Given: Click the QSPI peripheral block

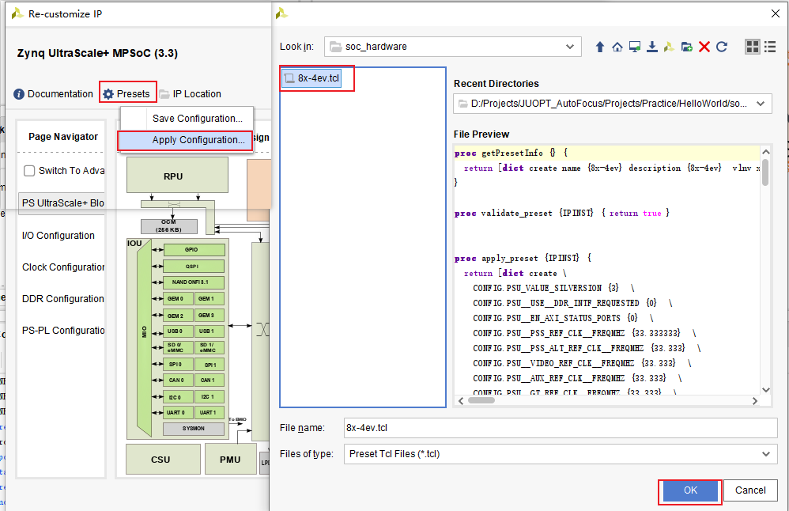Looking at the screenshot, I should (x=194, y=267).
